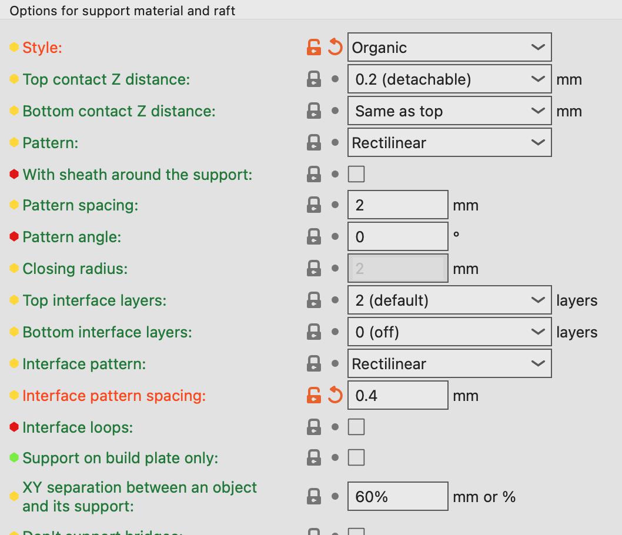The height and width of the screenshot is (535, 622).
Task: Click the XY separation 60% input field
Action: pos(398,497)
